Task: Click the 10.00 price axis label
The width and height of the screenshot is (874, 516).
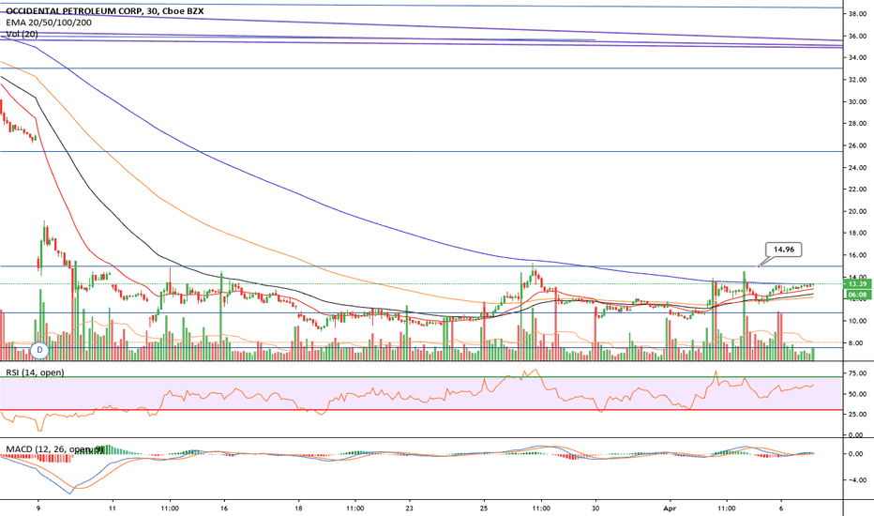Action: [x=857, y=321]
